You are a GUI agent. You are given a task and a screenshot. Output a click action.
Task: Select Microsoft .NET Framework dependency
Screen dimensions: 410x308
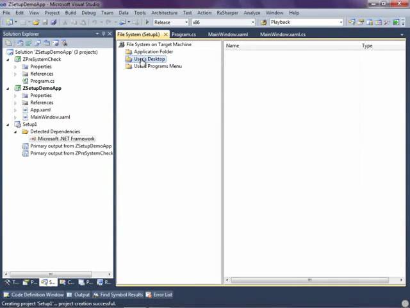coord(66,139)
